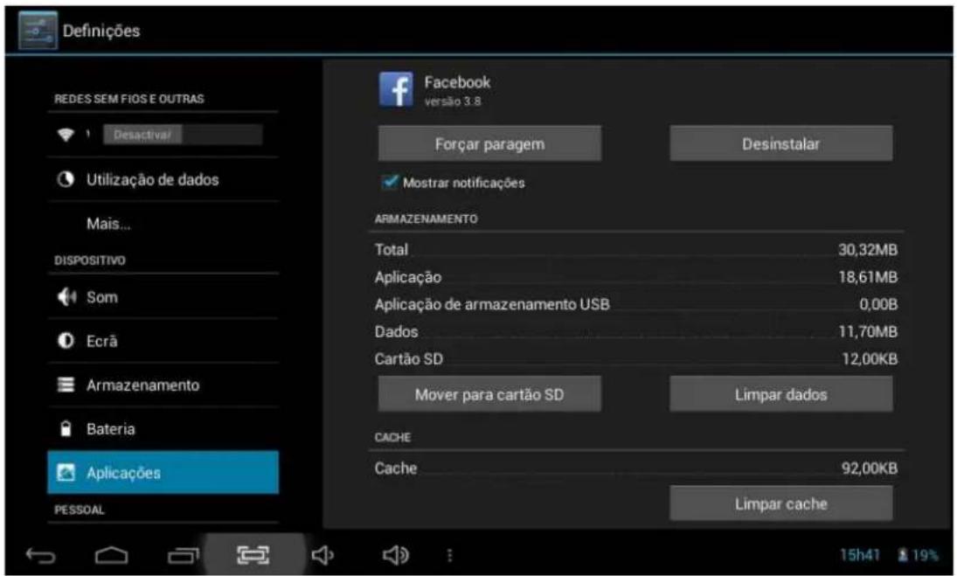Tap the 15h41 clock
957x576 pixels.
[860, 555]
